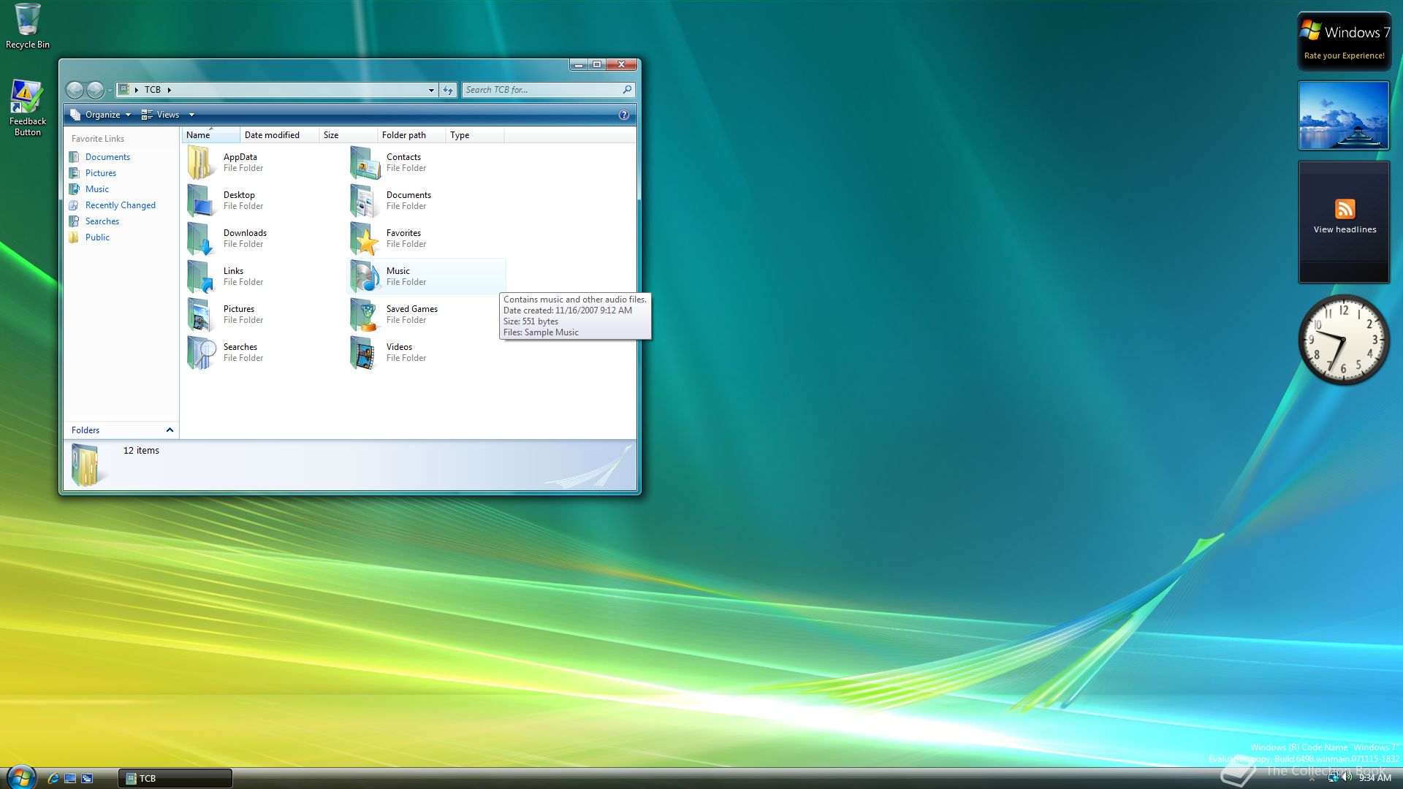
Task: Click the search magnifier icon
Action: click(x=627, y=89)
